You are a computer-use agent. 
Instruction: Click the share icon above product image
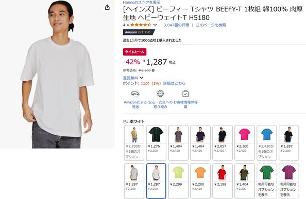pyautogui.click(x=107, y=7)
